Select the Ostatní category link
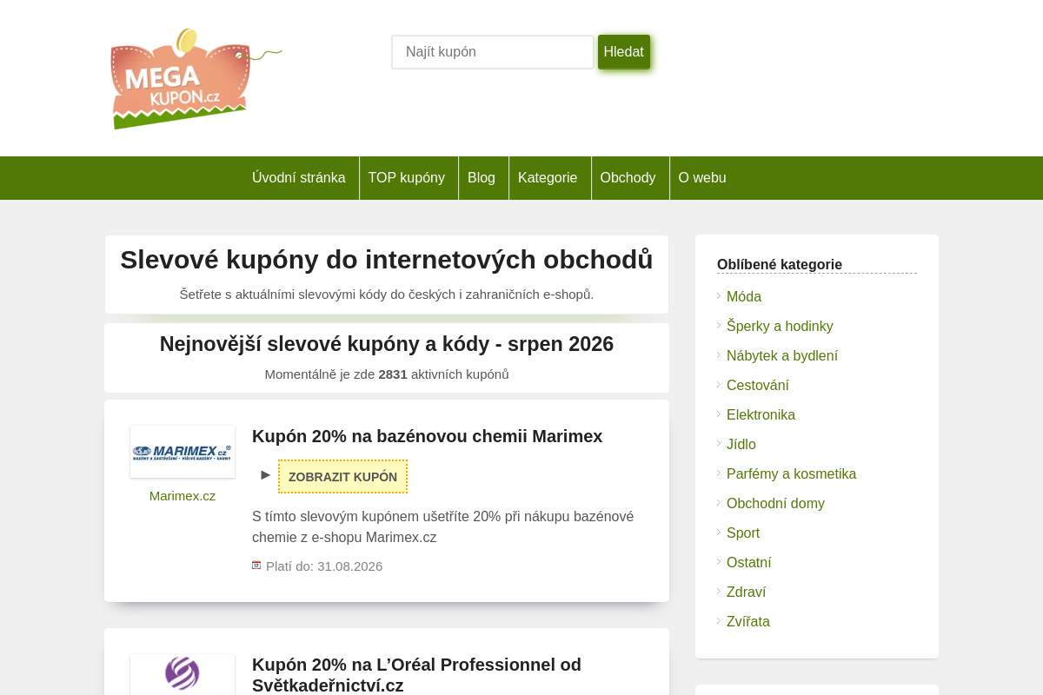The width and height of the screenshot is (1043, 695). click(749, 563)
